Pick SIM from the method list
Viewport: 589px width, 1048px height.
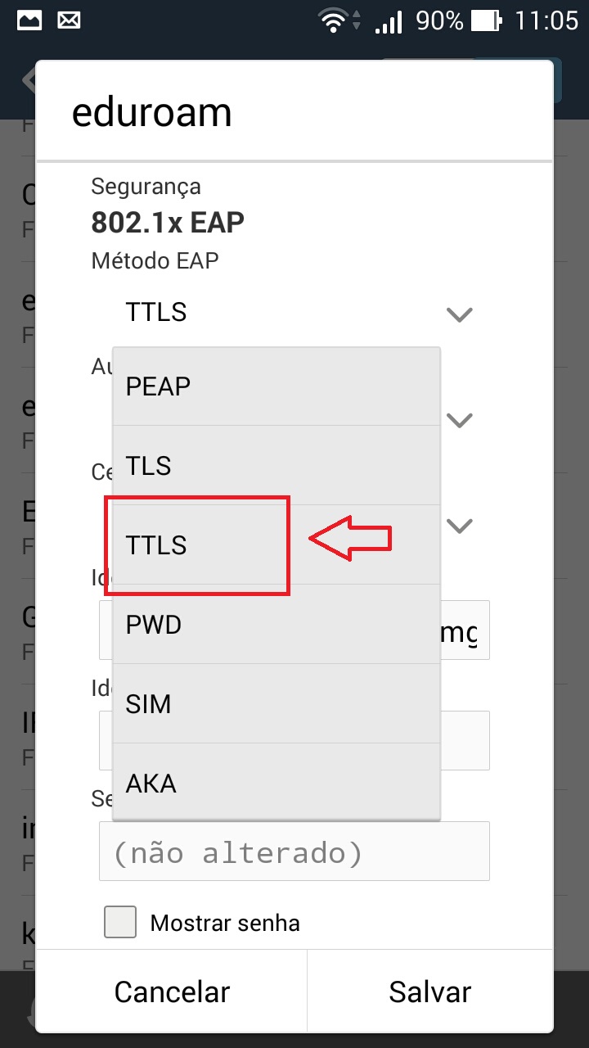276,704
